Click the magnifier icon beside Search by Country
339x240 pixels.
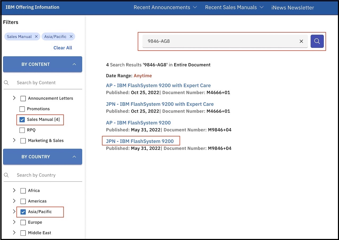click(6, 175)
